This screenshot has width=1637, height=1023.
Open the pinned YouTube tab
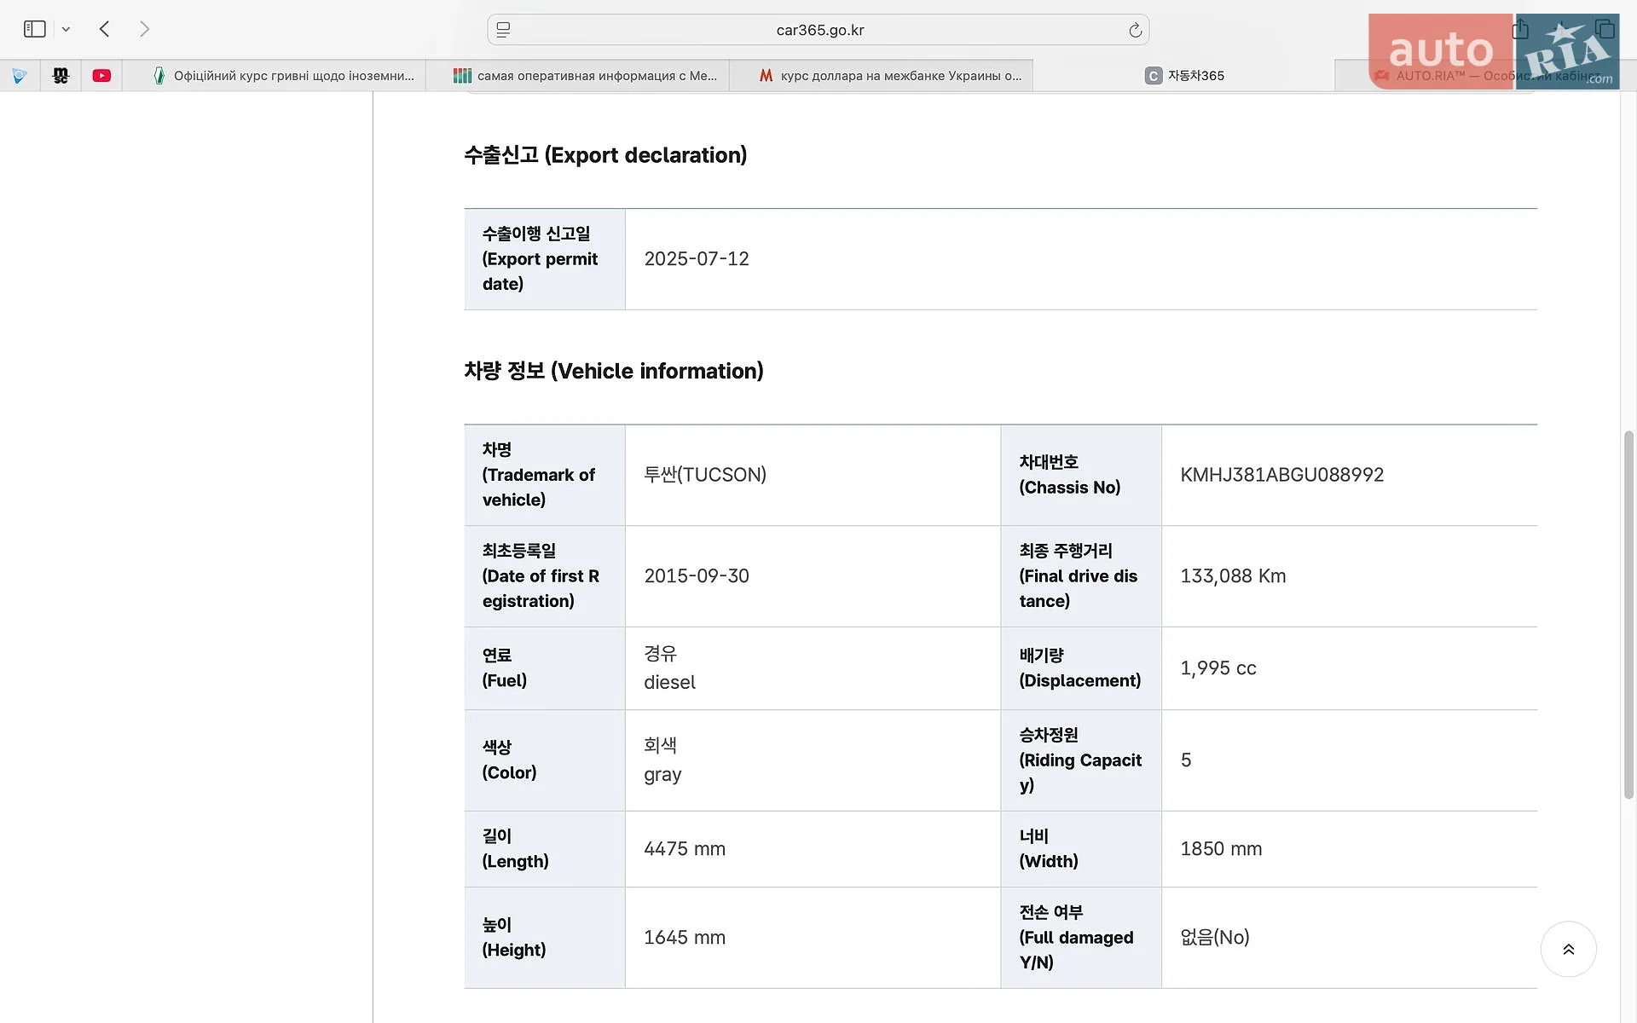(x=101, y=75)
